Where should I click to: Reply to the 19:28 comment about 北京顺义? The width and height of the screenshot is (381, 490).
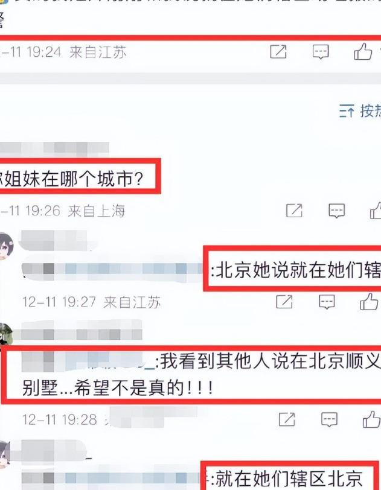click(x=330, y=419)
